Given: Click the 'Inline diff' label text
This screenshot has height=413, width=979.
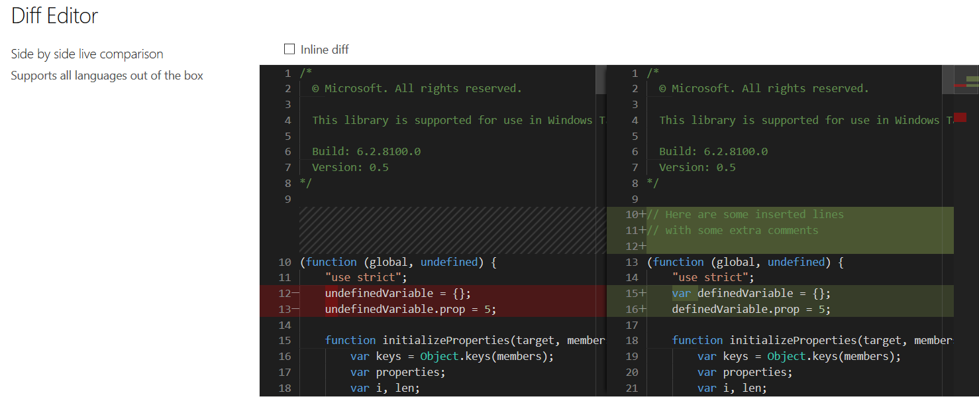Looking at the screenshot, I should tap(325, 49).
